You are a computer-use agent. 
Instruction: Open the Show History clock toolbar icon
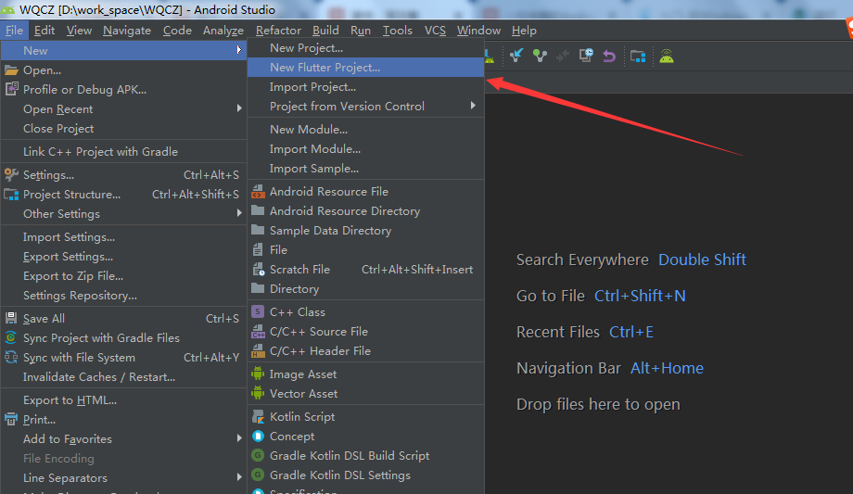[586, 56]
